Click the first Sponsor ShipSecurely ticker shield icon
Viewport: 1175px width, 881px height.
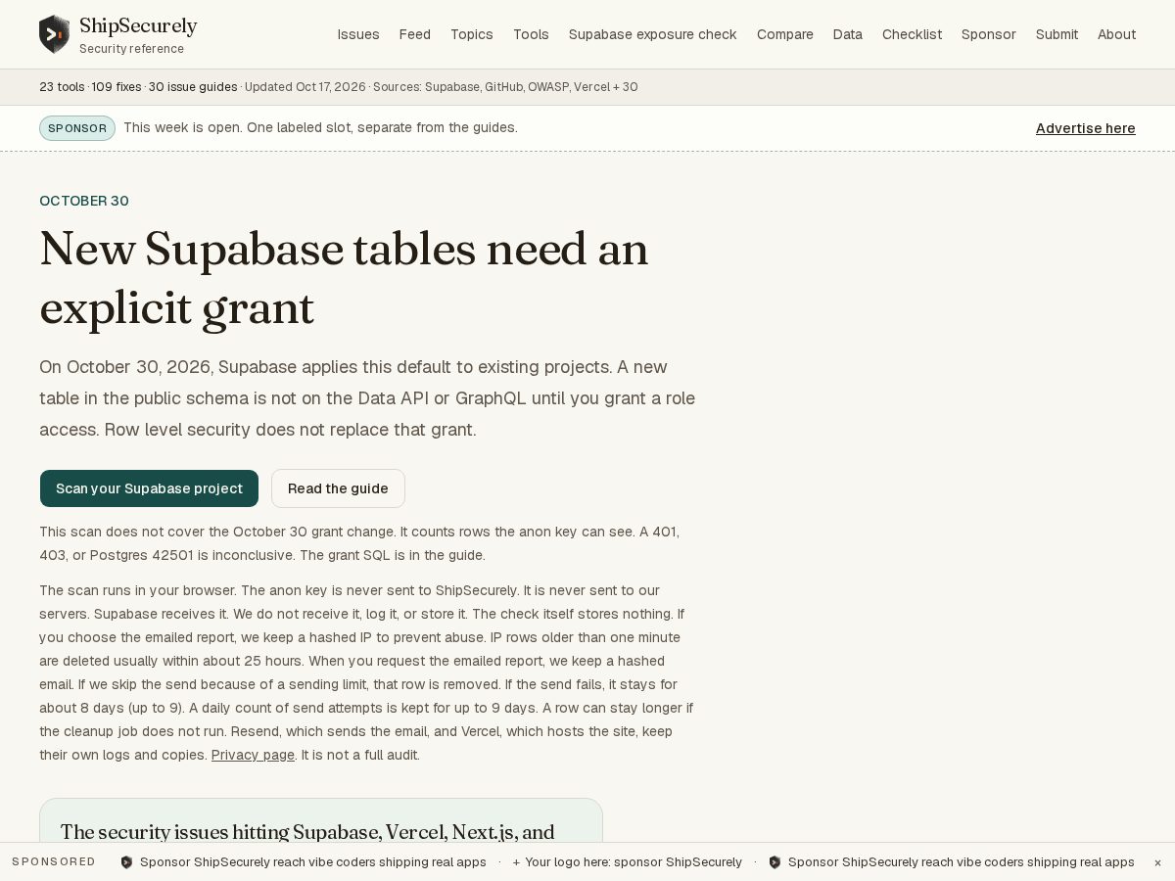[x=126, y=862]
